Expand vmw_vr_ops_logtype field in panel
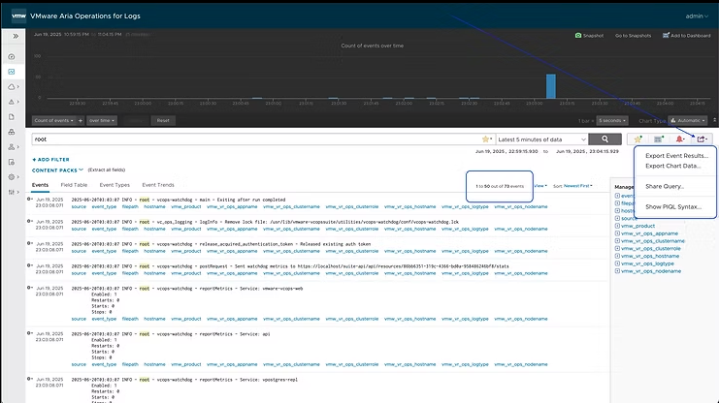This screenshot has width=719, height=403. point(617,263)
